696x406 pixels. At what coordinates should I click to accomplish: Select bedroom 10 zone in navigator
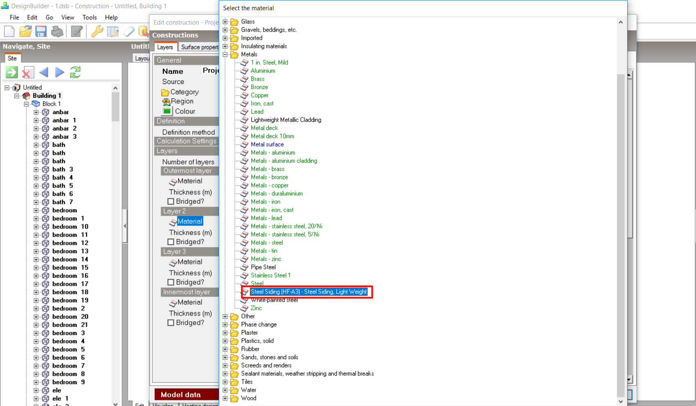(70, 227)
